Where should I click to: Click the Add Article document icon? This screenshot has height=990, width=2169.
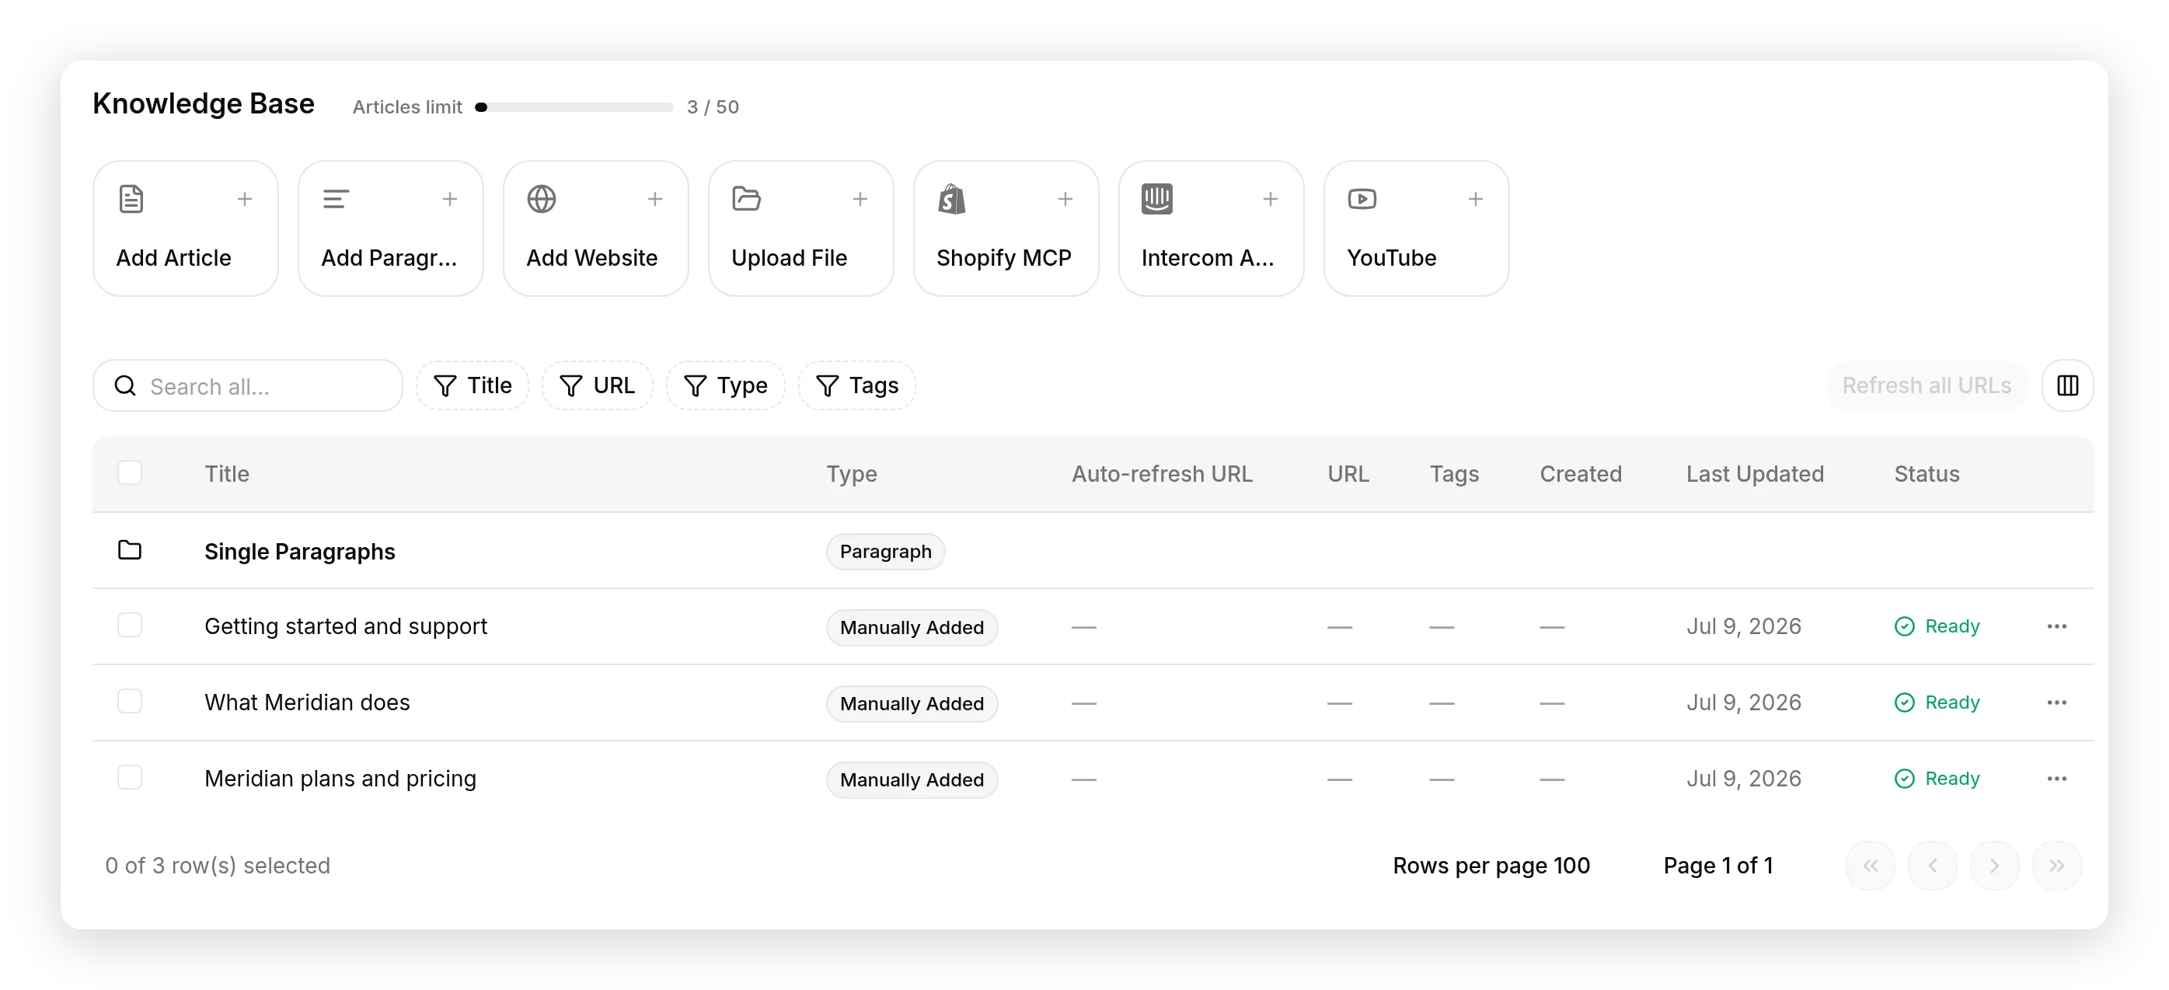[131, 200]
